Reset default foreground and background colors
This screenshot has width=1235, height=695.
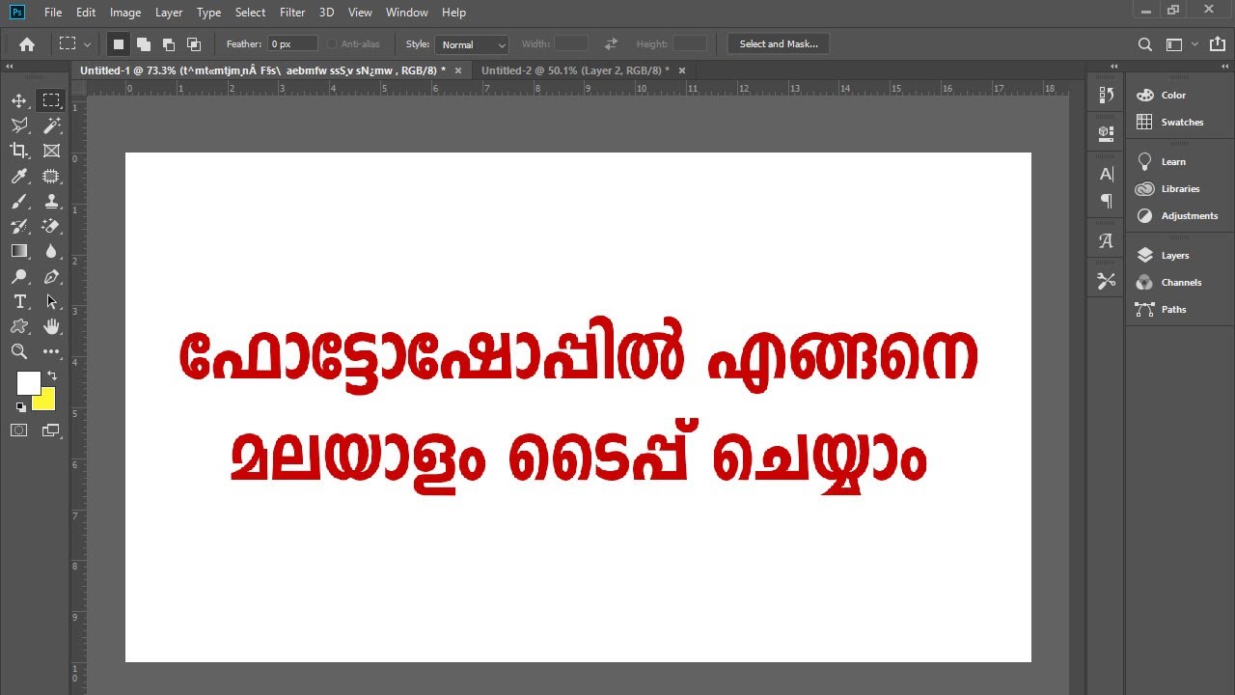coord(21,407)
